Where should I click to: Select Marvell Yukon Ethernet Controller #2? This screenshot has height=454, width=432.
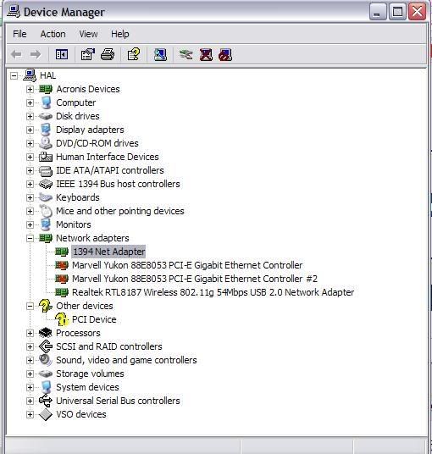tap(195, 279)
